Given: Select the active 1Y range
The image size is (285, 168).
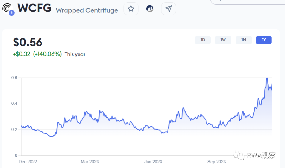Looking at the screenshot, I should coord(264,40).
